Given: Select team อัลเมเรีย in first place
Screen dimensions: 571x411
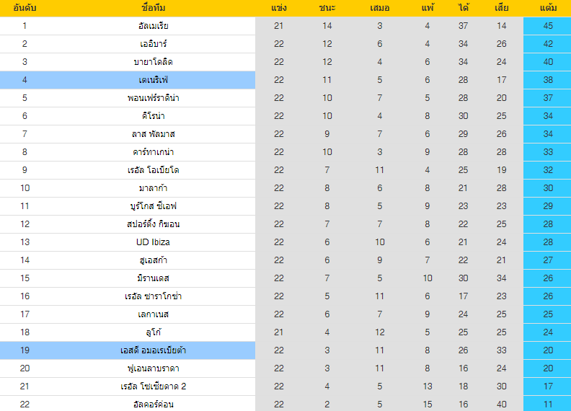Looking at the screenshot, I should tap(154, 26).
